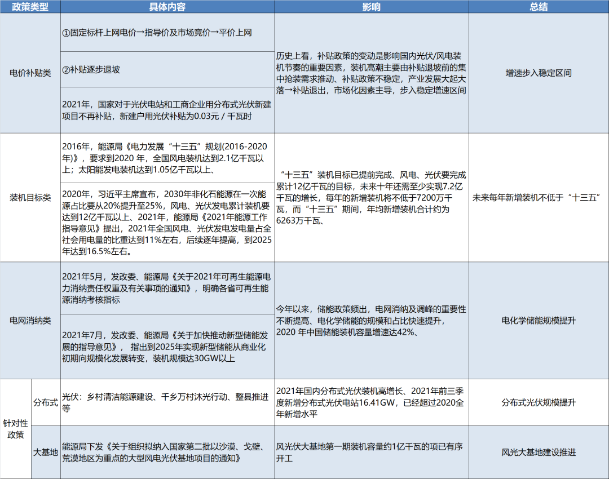Click the ②补贴逐步退坡 cell

[167, 69]
